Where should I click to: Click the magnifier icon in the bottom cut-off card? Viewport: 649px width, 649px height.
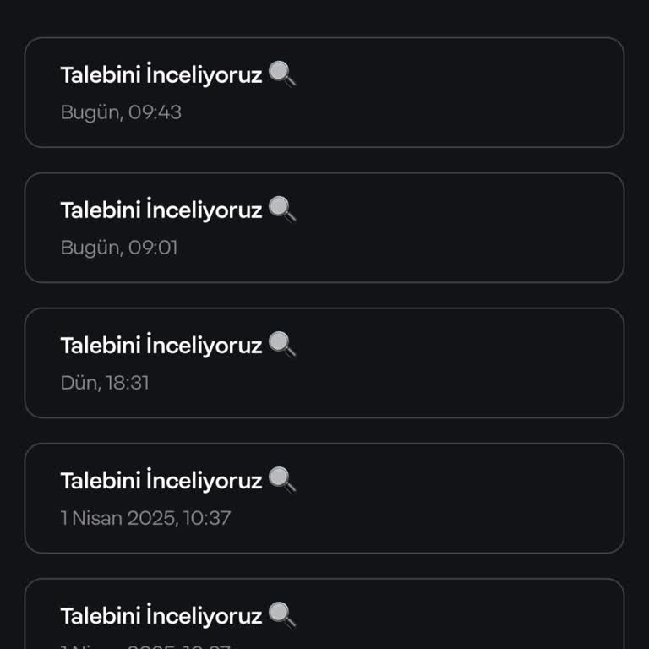click(x=282, y=615)
